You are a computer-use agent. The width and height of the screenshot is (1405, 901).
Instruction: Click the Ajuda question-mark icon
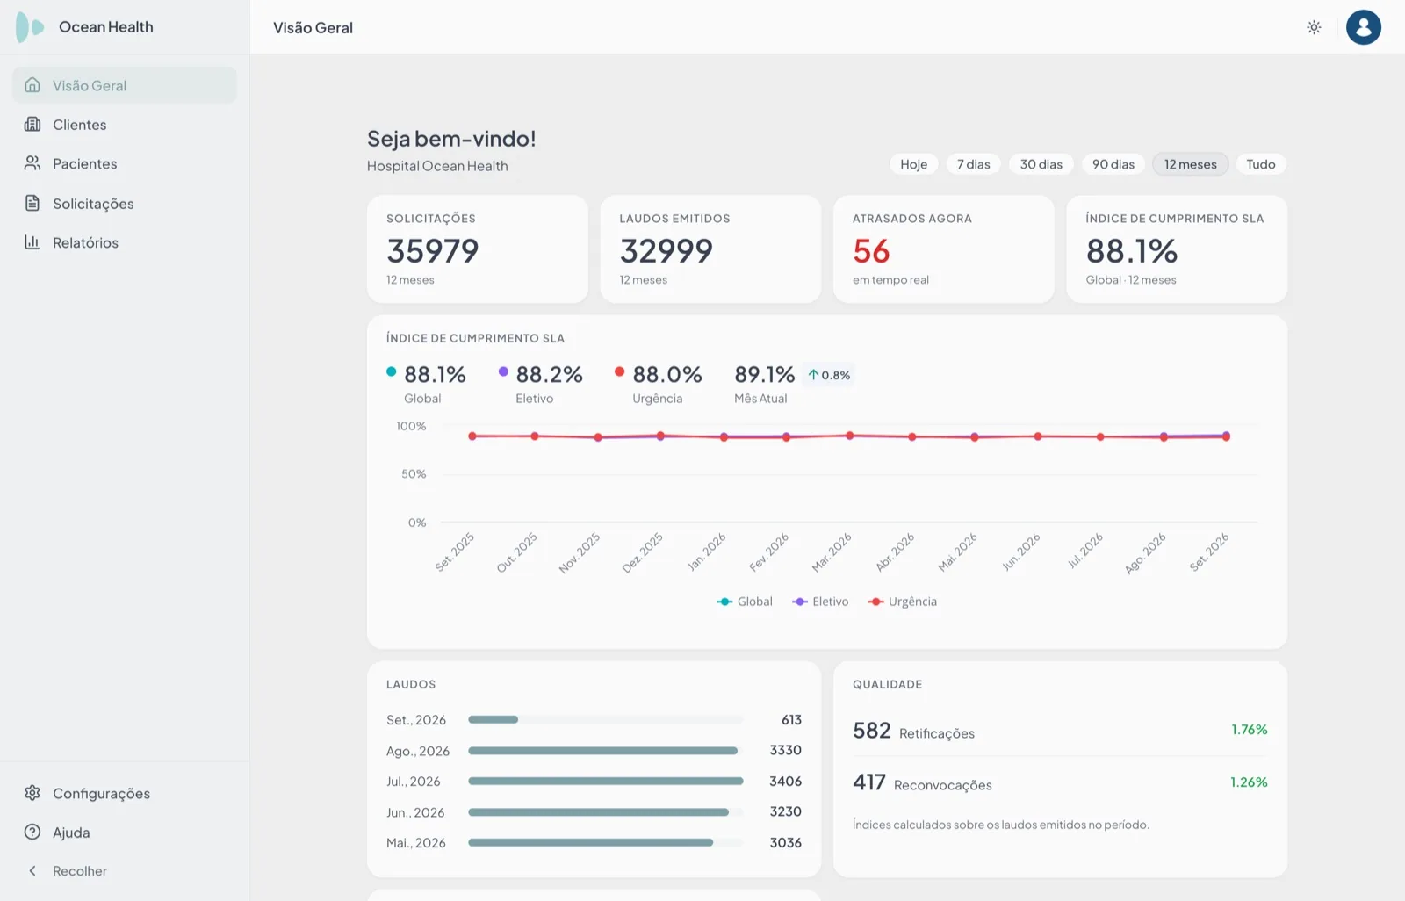coord(32,832)
